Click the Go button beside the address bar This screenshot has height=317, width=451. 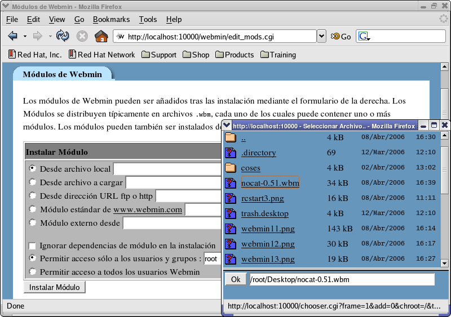341,37
